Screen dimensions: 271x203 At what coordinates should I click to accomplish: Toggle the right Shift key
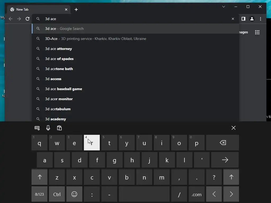tap(231, 177)
